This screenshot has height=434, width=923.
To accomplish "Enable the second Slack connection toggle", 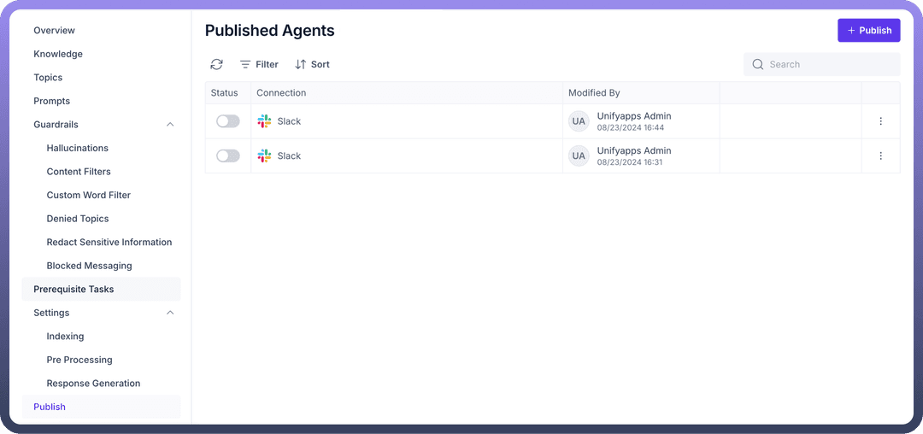I will click(x=228, y=156).
